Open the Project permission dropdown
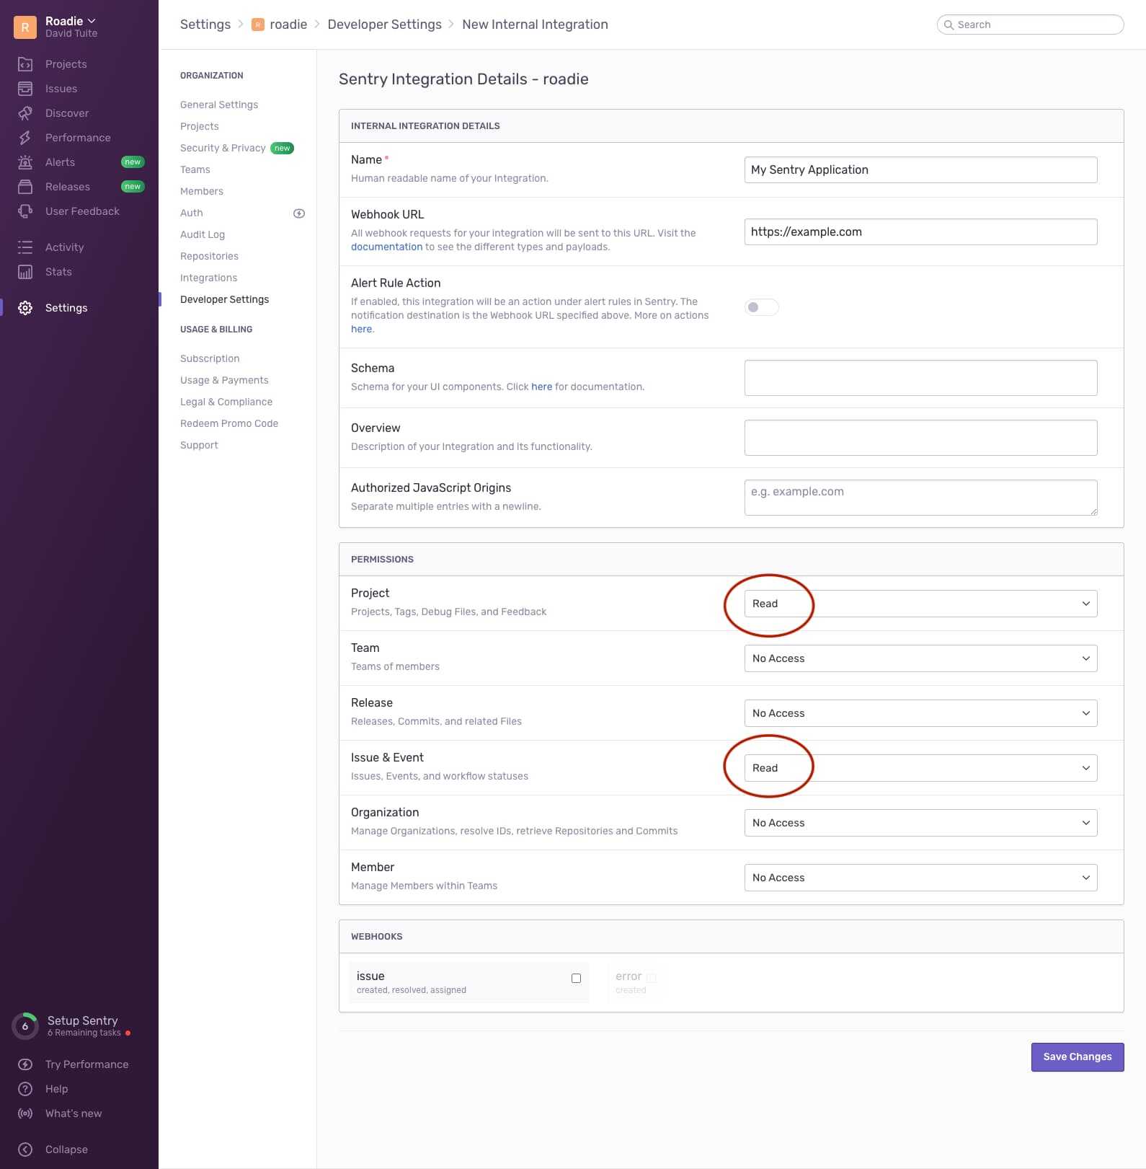The image size is (1146, 1169). tap(920, 604)
